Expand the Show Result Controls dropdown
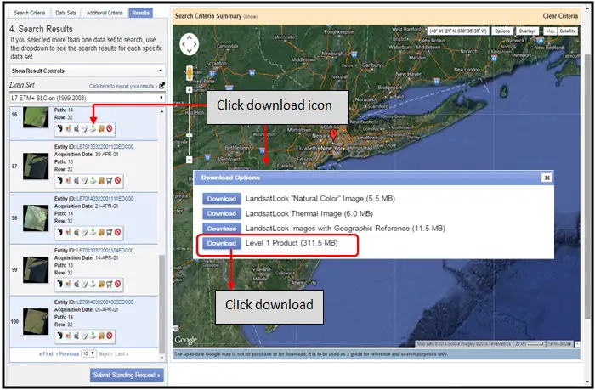This screenshot has width=595, height=390. 88,71
